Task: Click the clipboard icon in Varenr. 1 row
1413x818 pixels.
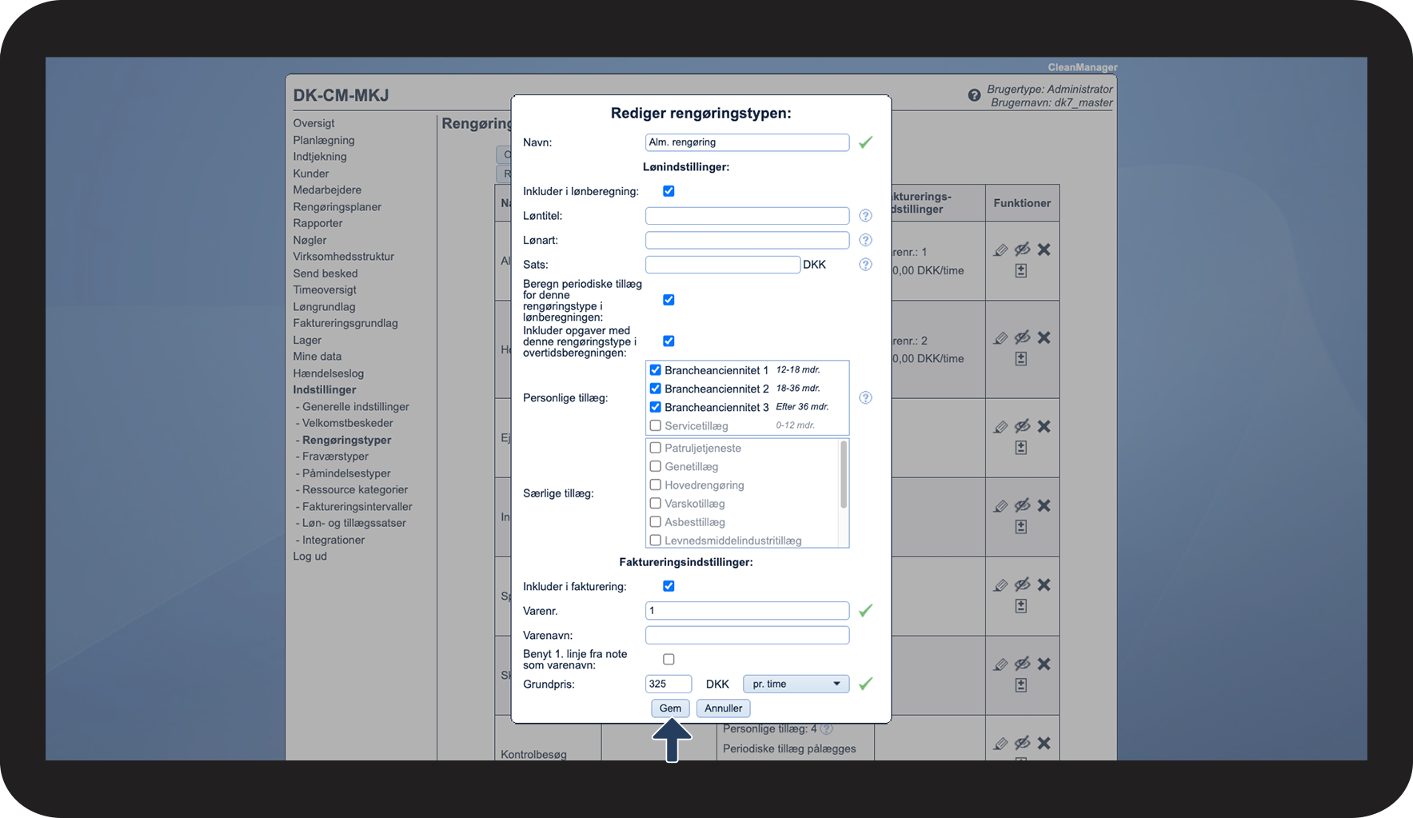Action: (x=1021, y=271)
